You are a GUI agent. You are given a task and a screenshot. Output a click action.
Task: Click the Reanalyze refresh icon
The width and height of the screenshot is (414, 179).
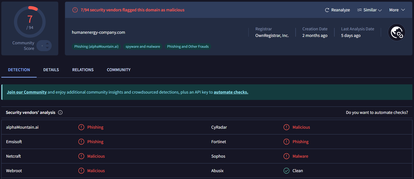327,10
